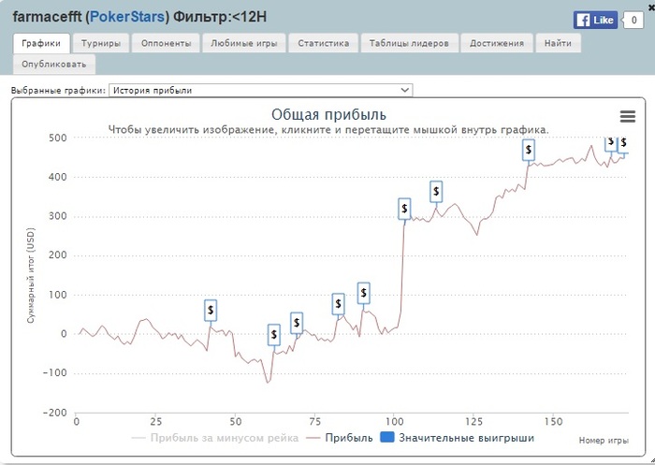
Task: Click the Facebook like counter showing 0
Action: pyautogui.click(x=633, y=20)
